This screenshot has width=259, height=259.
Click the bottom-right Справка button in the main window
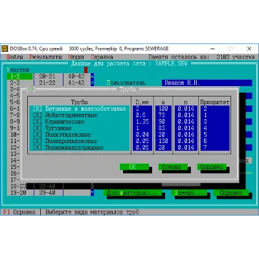click(x=231, y=193)
